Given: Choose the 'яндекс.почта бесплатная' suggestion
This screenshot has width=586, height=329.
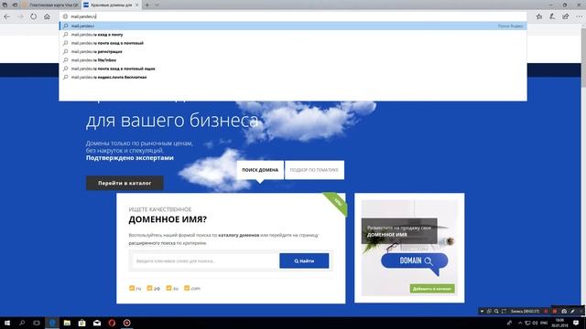Looking at the screenshot, I should pyautogui.click(x=293, y=77).
